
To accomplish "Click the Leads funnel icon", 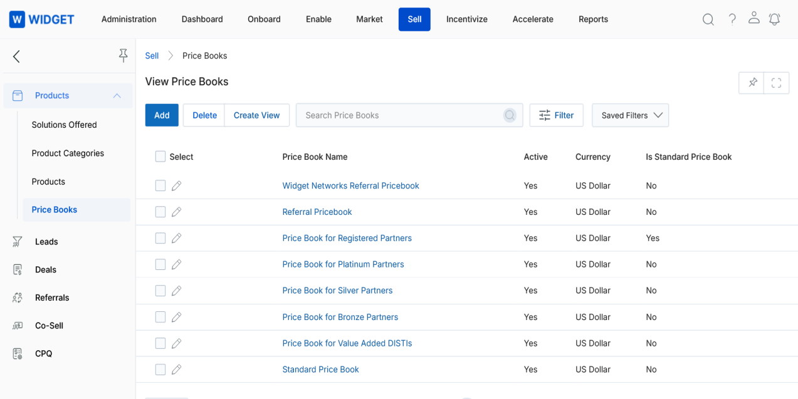I will 18,242.
